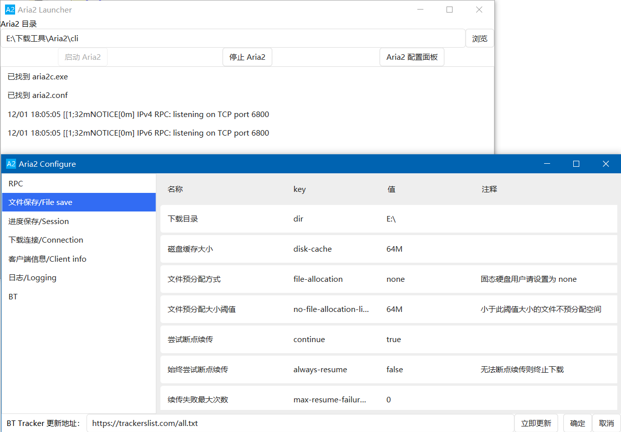
Task: Click the A2 icon in Aria2 Launcher title bar
Action: click(10, 10)
